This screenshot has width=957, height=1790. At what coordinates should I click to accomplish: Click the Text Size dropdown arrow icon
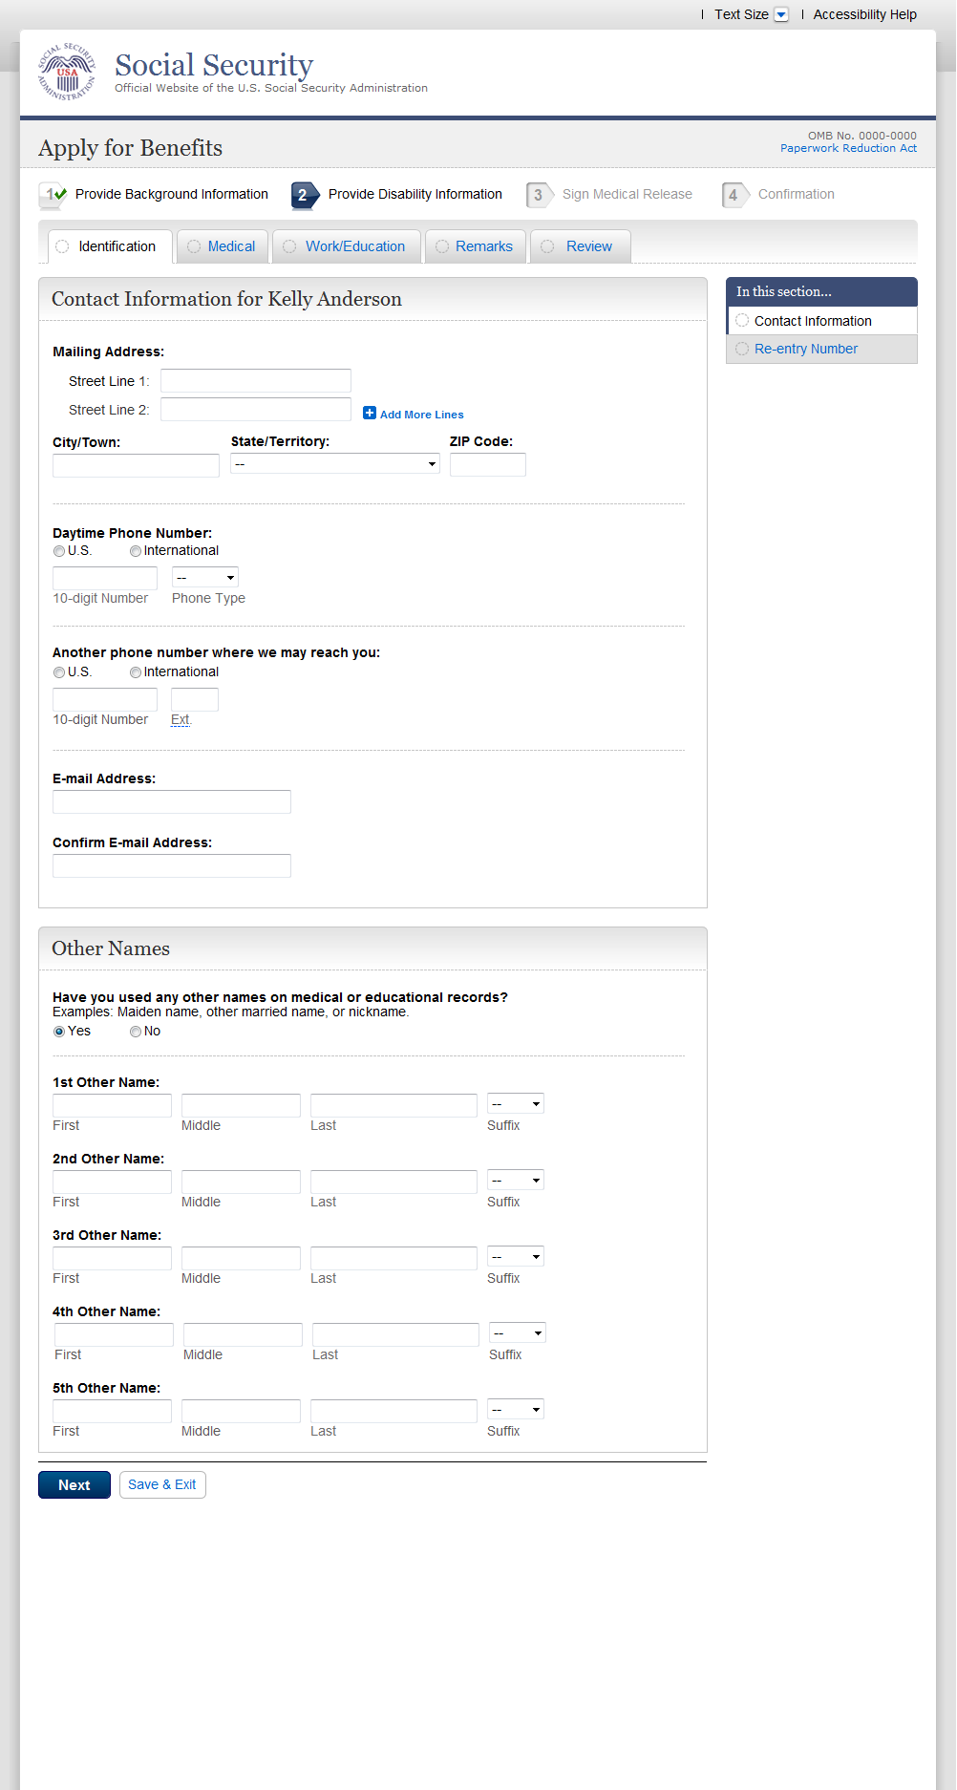tap(781, 14)
